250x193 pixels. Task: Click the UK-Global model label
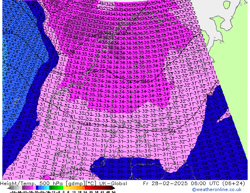[x=113, y=184]
